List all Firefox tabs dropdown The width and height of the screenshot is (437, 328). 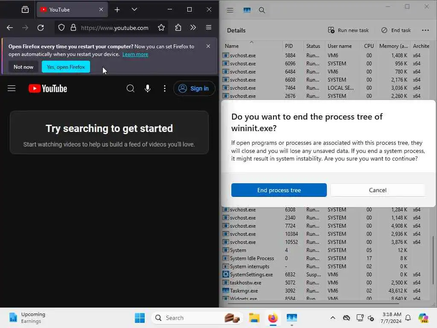tap(134, 10)
